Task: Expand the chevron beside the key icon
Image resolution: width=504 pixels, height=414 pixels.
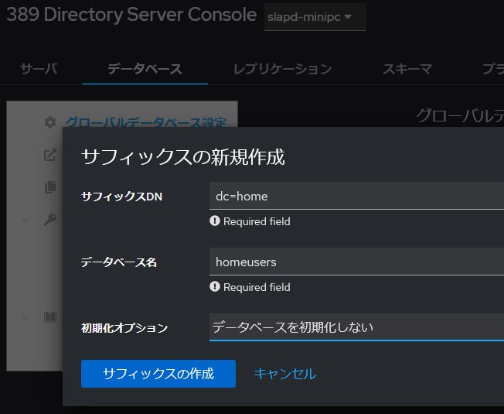Action: pyautogui.click(x=26, y=220)
